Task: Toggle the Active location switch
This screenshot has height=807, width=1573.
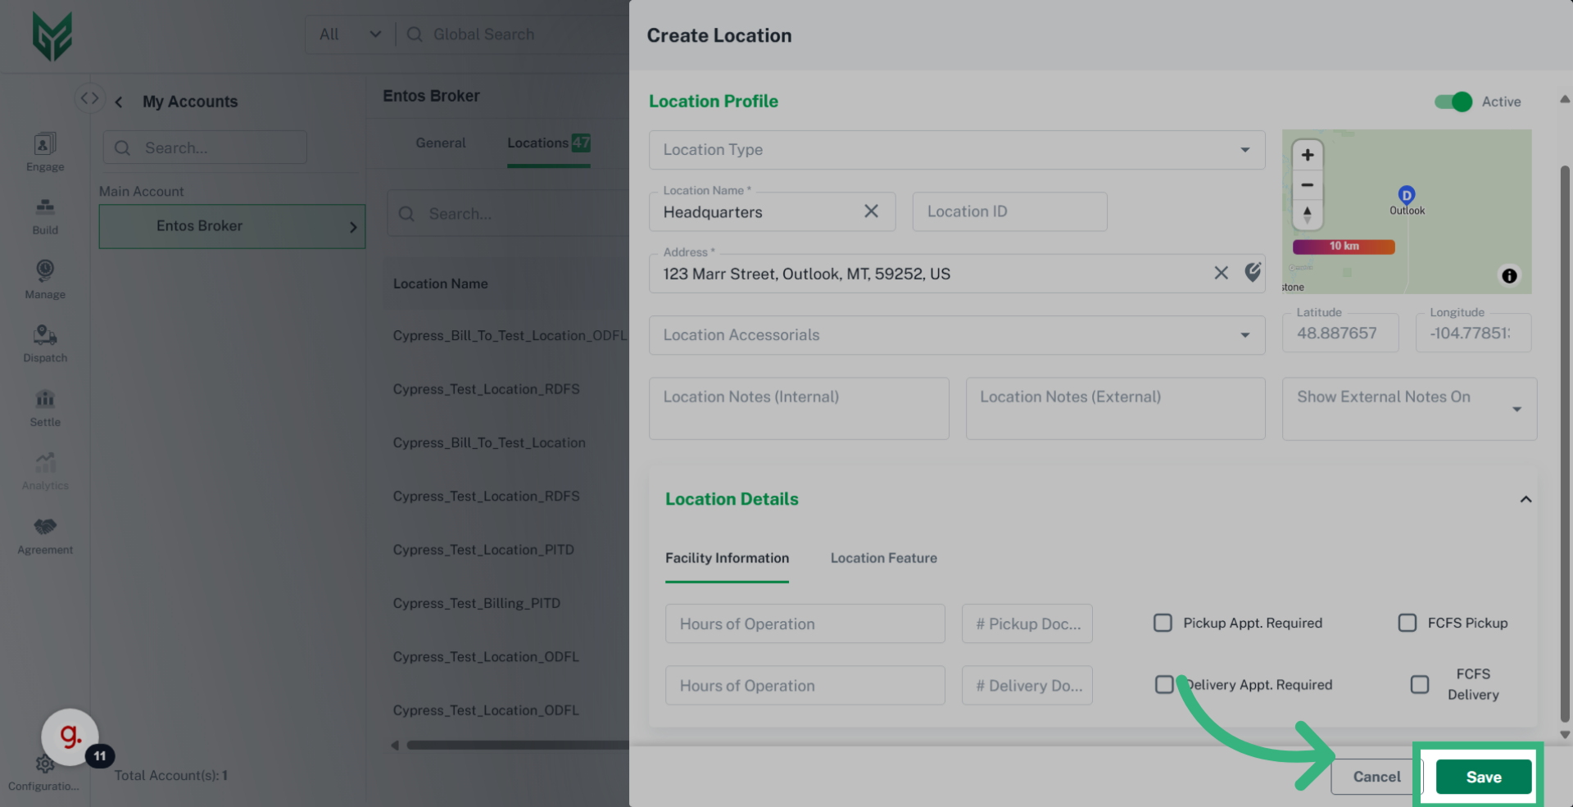Action: [1453, 102]
